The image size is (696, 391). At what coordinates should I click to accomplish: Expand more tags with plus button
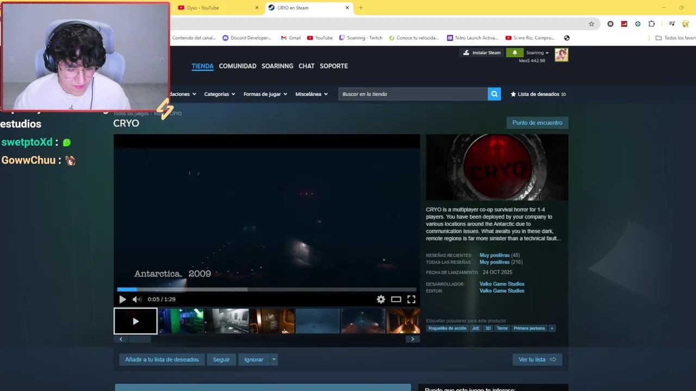pyautogui.click(x=552, y=328)
